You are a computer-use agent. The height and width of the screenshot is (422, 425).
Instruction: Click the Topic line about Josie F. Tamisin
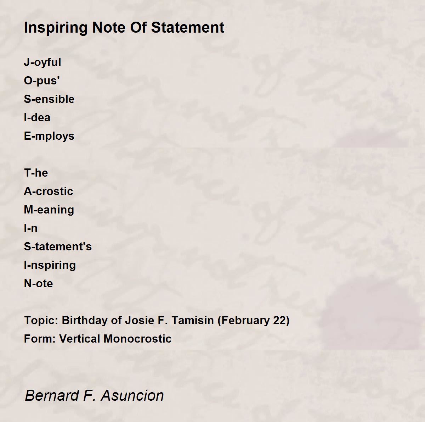click(157, 321)
